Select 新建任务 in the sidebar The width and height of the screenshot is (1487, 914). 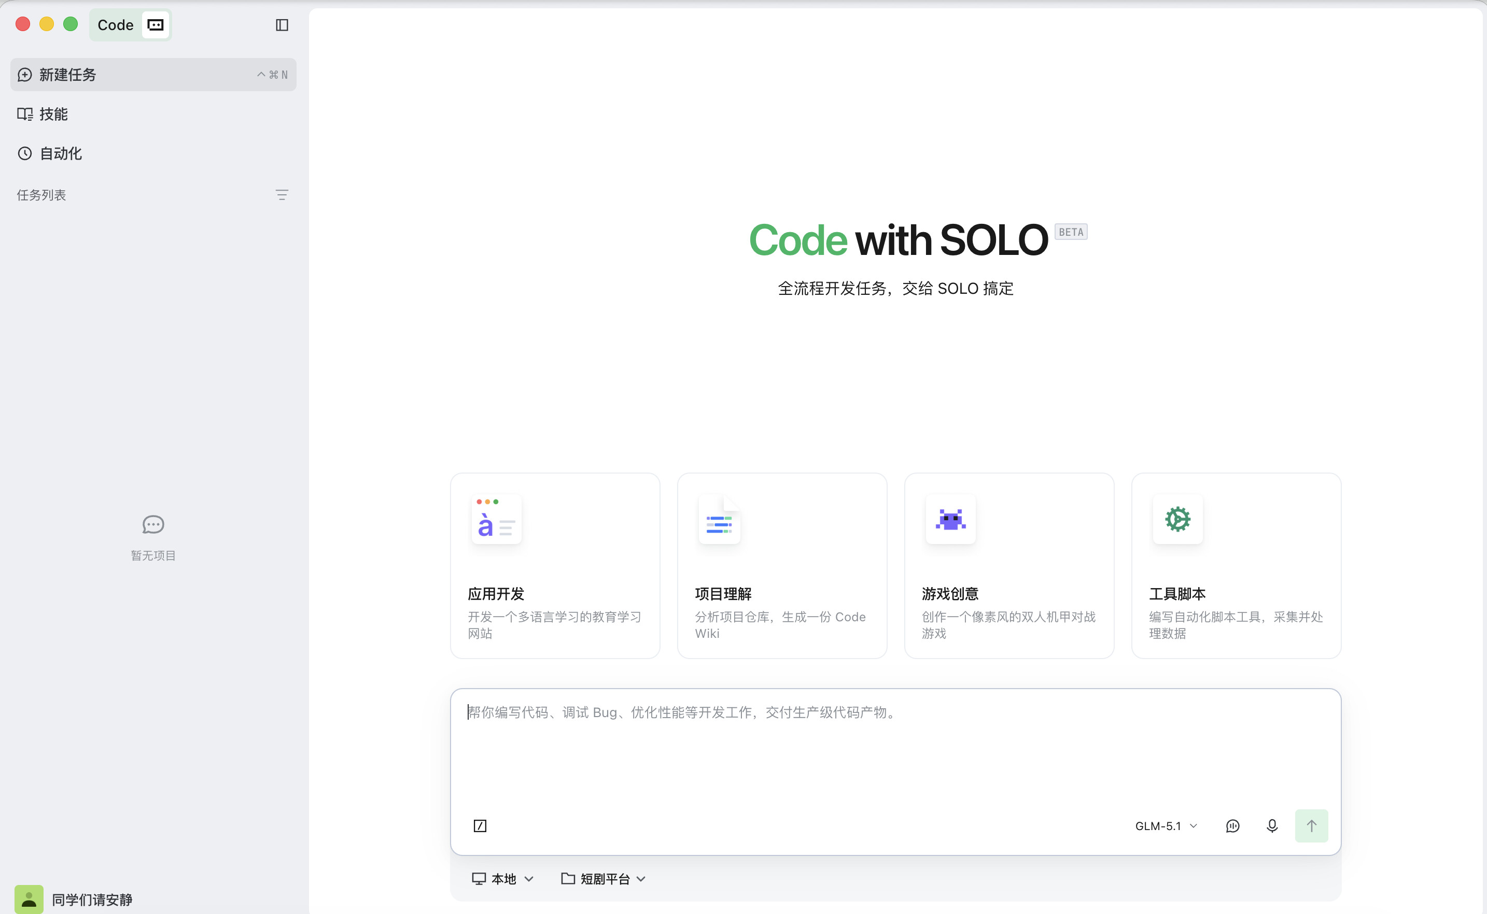[x=153, y=75]
